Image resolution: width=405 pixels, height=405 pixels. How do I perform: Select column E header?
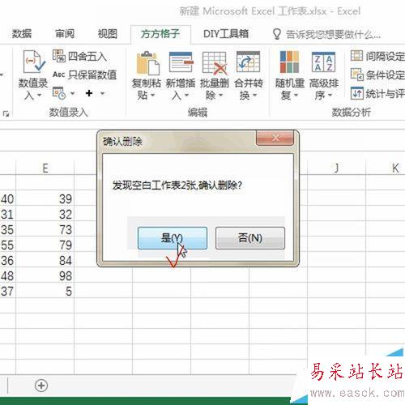click(45, 168)
